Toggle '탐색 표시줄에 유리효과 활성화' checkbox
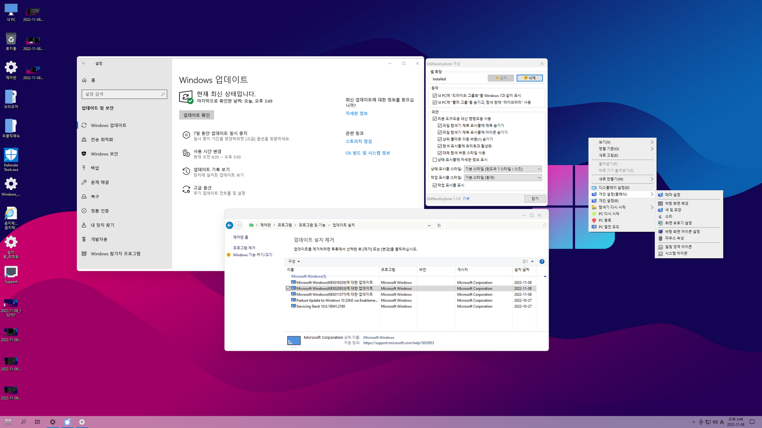 [x=440, y=146]
